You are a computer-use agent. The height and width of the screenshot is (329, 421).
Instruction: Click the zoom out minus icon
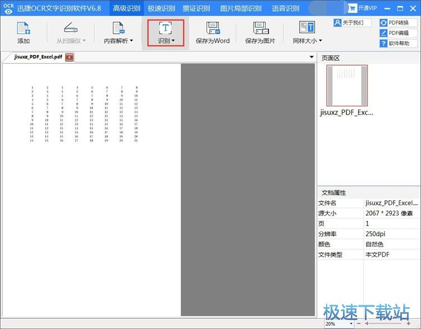point(359,323)
